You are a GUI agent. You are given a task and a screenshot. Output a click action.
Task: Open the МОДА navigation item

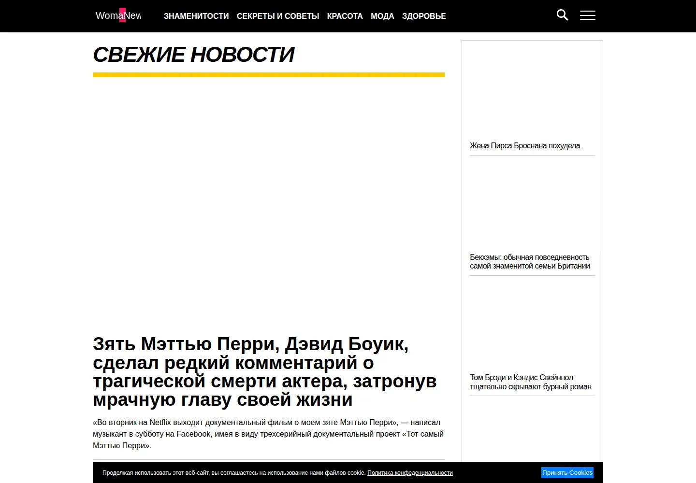(x=382, y=16)
